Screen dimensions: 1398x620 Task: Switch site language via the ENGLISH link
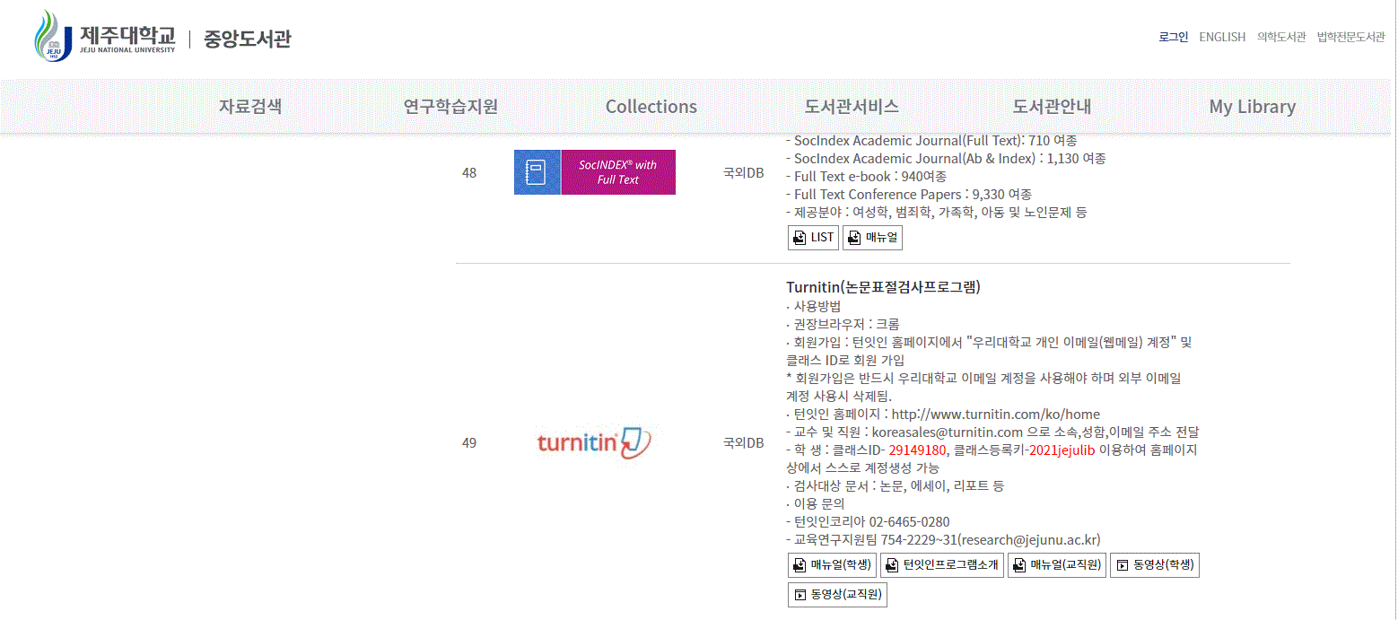1222,37
